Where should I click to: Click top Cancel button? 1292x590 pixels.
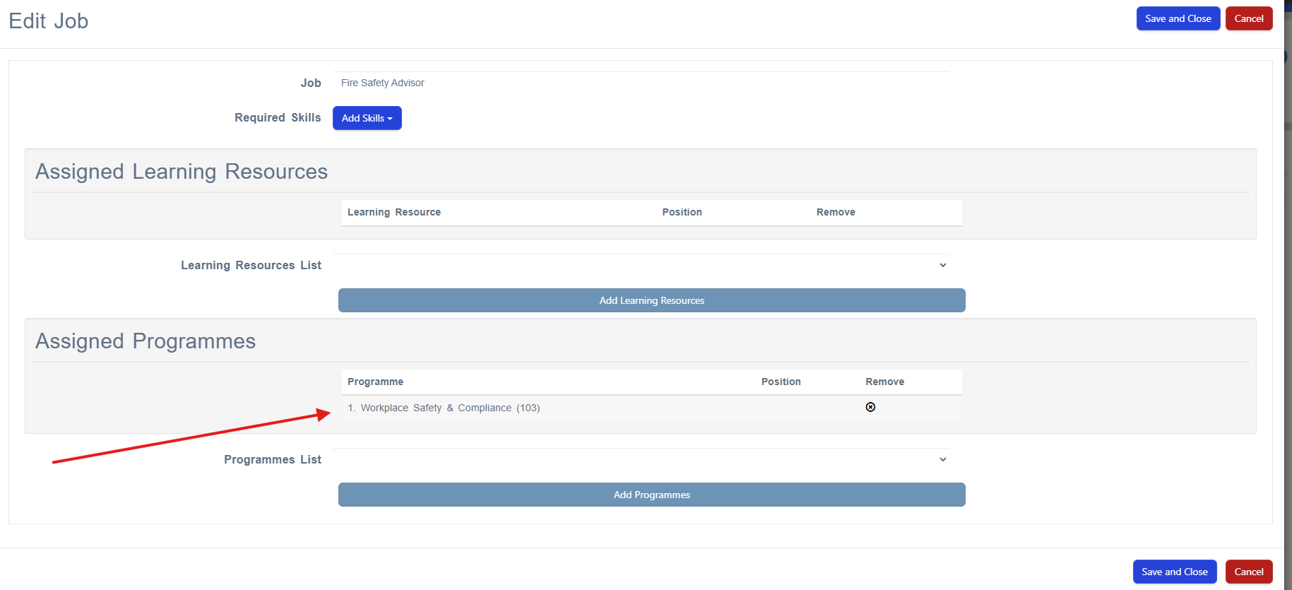pyautogui.click(x=1249, y=18)
